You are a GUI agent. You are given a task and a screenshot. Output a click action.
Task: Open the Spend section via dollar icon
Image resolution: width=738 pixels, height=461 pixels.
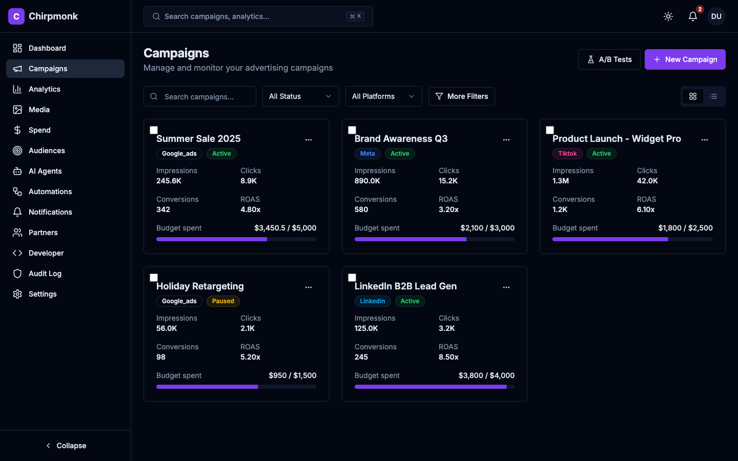click(x=17, y=130)
